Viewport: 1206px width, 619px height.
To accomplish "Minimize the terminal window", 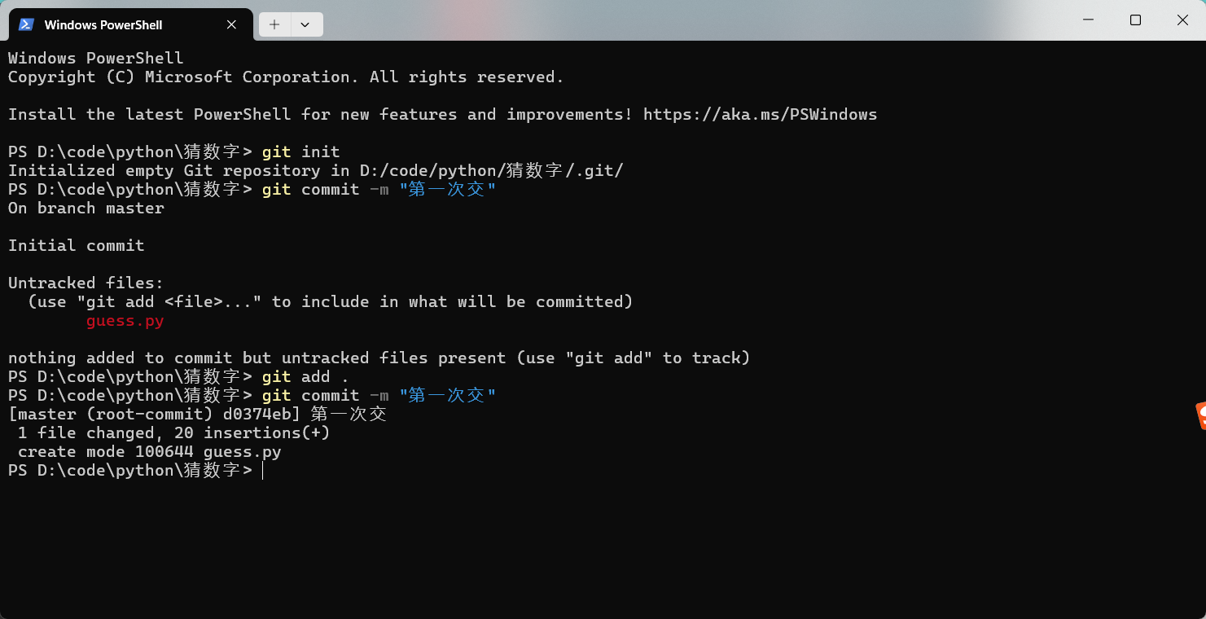I will tap(1087, 20).
